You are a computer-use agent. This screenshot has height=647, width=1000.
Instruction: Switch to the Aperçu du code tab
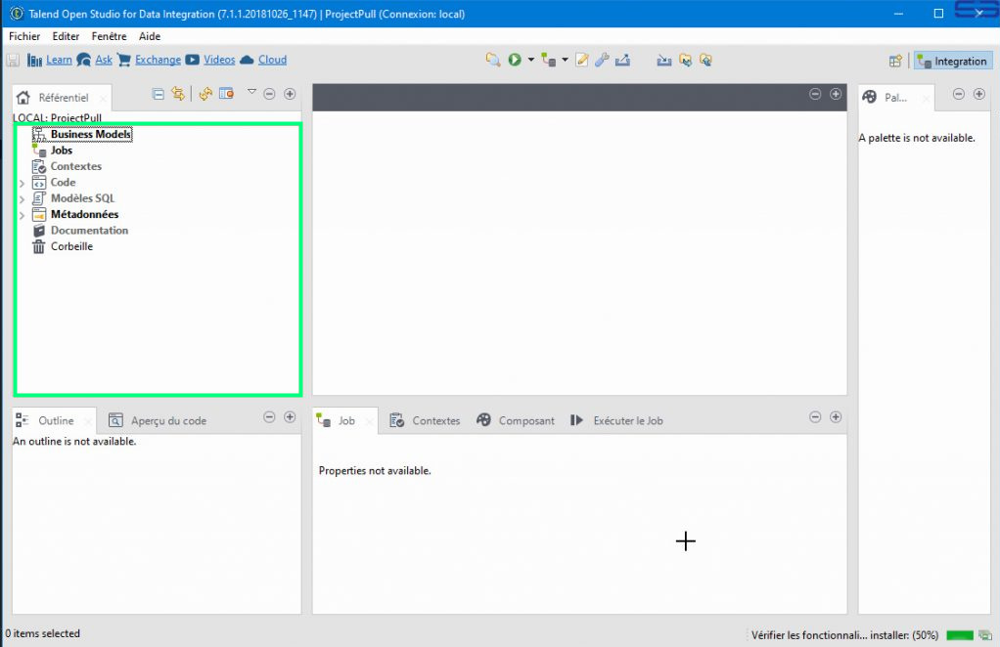point(158,420)
